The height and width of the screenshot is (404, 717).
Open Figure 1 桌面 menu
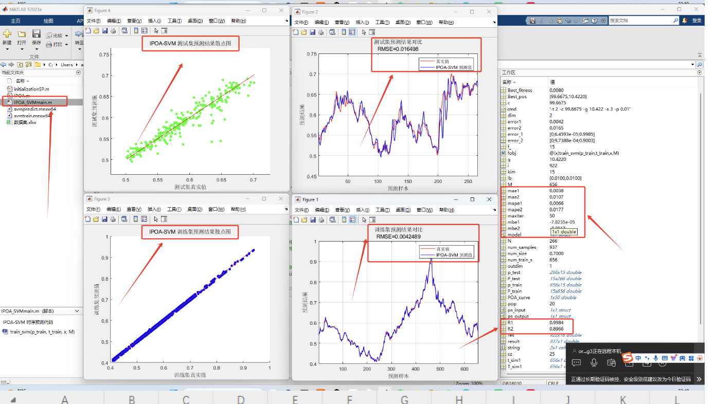tap(403, 210)
